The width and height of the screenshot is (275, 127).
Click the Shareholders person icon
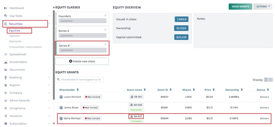(x=6, y=62)
